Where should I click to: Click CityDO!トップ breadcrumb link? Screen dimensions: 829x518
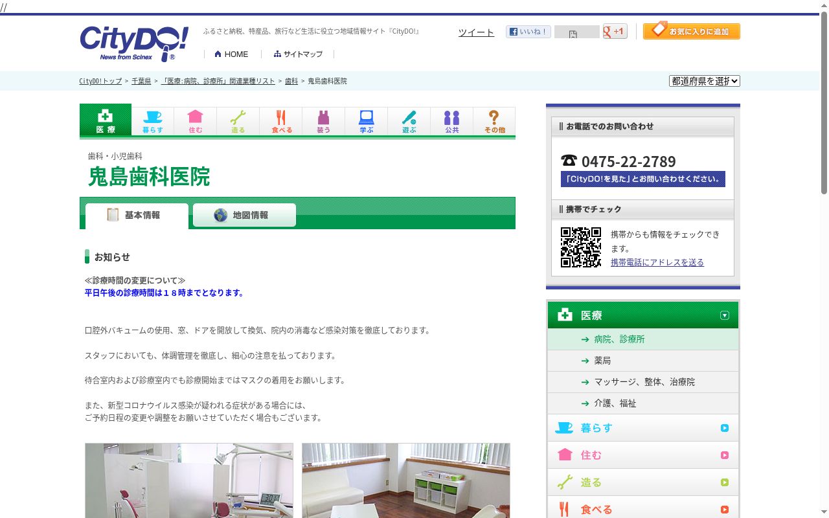point(100,81)
